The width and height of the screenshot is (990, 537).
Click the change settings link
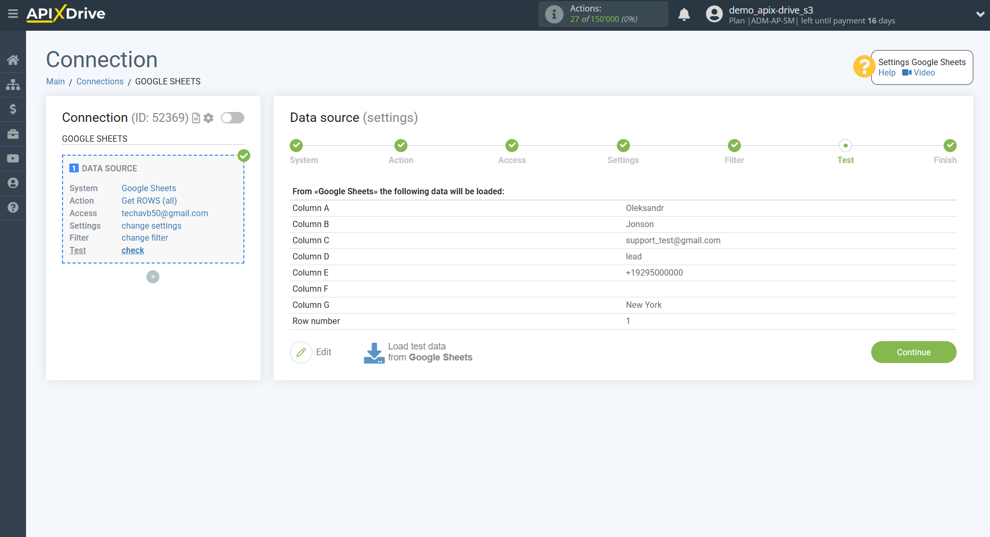[x=151, y=226]
